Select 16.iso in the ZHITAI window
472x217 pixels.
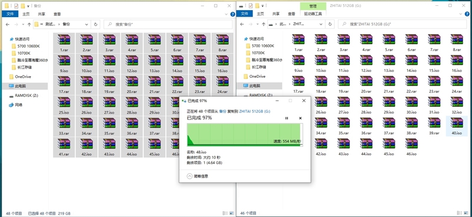[457, 63]
